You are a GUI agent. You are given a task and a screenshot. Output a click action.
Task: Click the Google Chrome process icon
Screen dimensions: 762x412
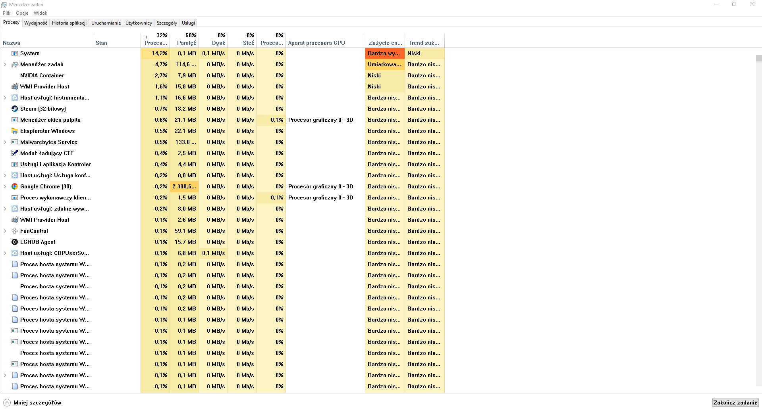pyautogui.click(x=15, y=186)
